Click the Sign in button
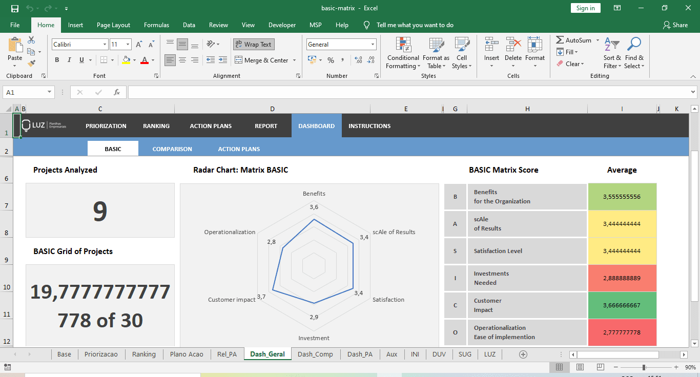 tap(585, 8)
